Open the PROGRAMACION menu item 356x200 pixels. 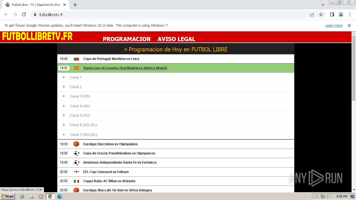point(127,39)
